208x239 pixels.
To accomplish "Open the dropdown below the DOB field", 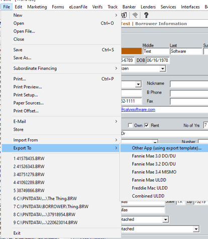I will pos(162,68).
